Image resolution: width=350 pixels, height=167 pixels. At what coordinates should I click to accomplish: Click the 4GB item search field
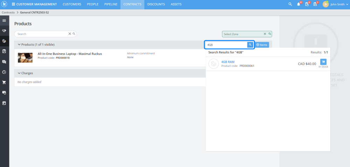226,45
